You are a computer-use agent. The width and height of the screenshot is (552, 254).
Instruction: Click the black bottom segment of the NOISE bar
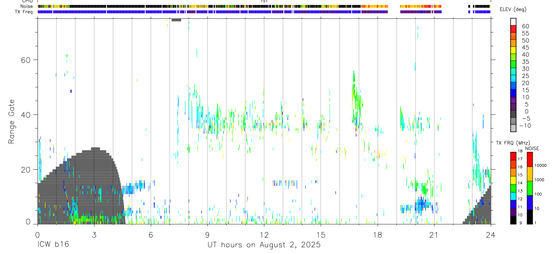pos(530,217)
